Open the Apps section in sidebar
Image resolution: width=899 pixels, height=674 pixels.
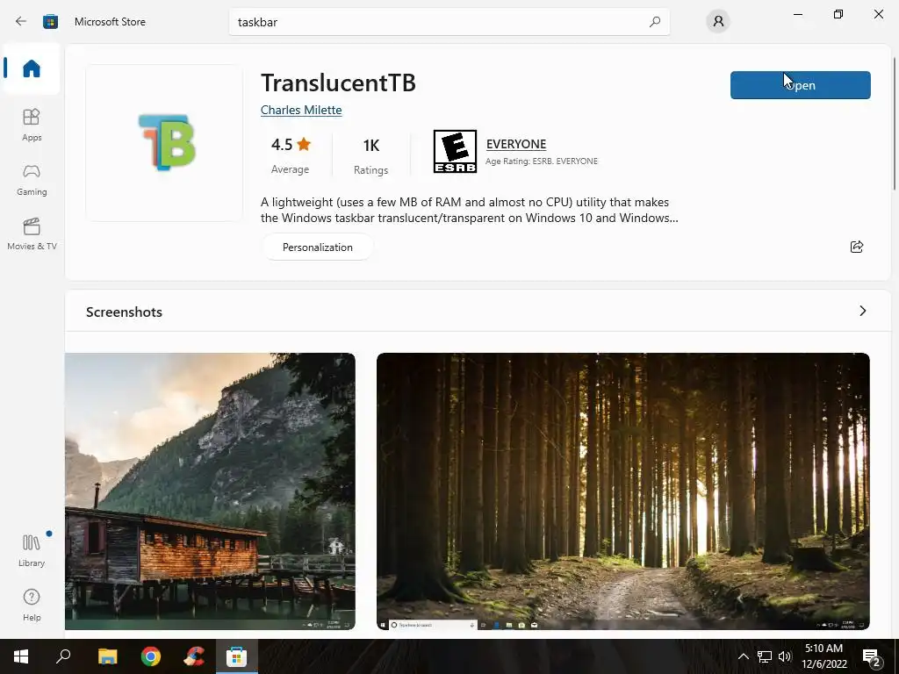pyautogui.click(x=32, y=125)
